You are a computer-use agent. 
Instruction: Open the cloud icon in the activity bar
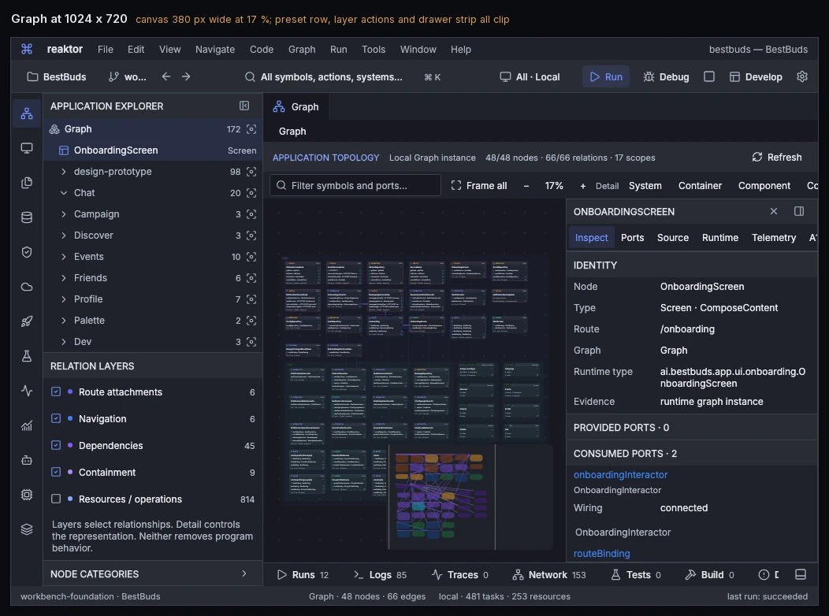tap(27, 287)
